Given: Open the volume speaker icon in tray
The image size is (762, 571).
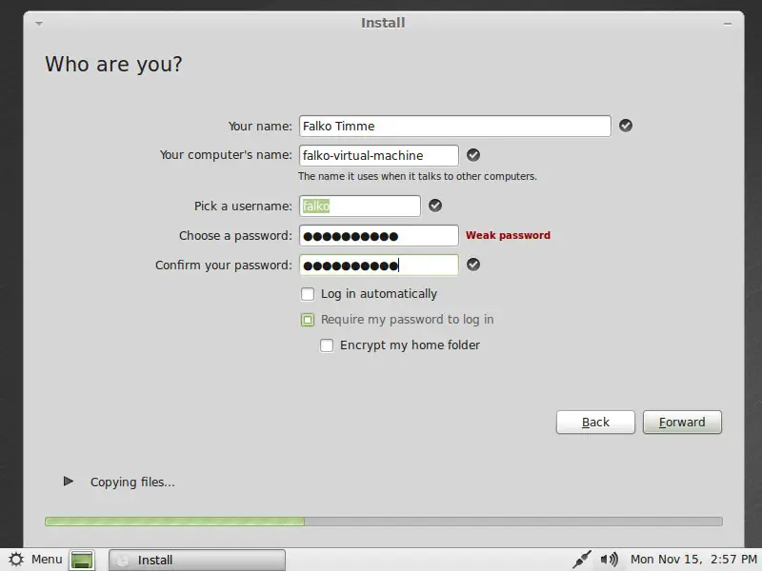Looking at the screenshot, I should pyautogui.click(x=609, y=560).
